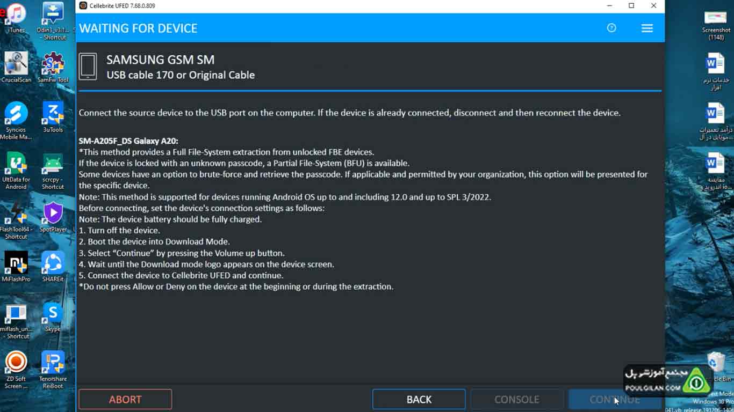Open the top Word document on desktop
Viewport: 734px width, 412px height.
[x=716, y=71]
